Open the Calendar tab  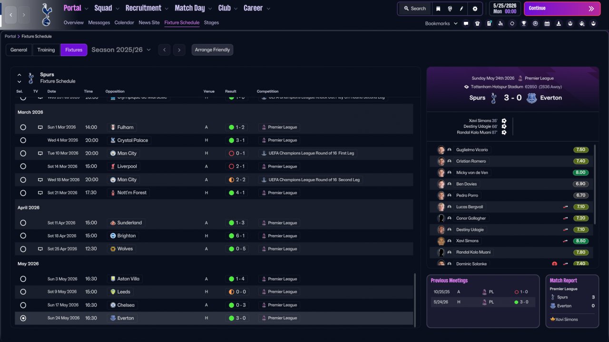click(x=124, y=22)
